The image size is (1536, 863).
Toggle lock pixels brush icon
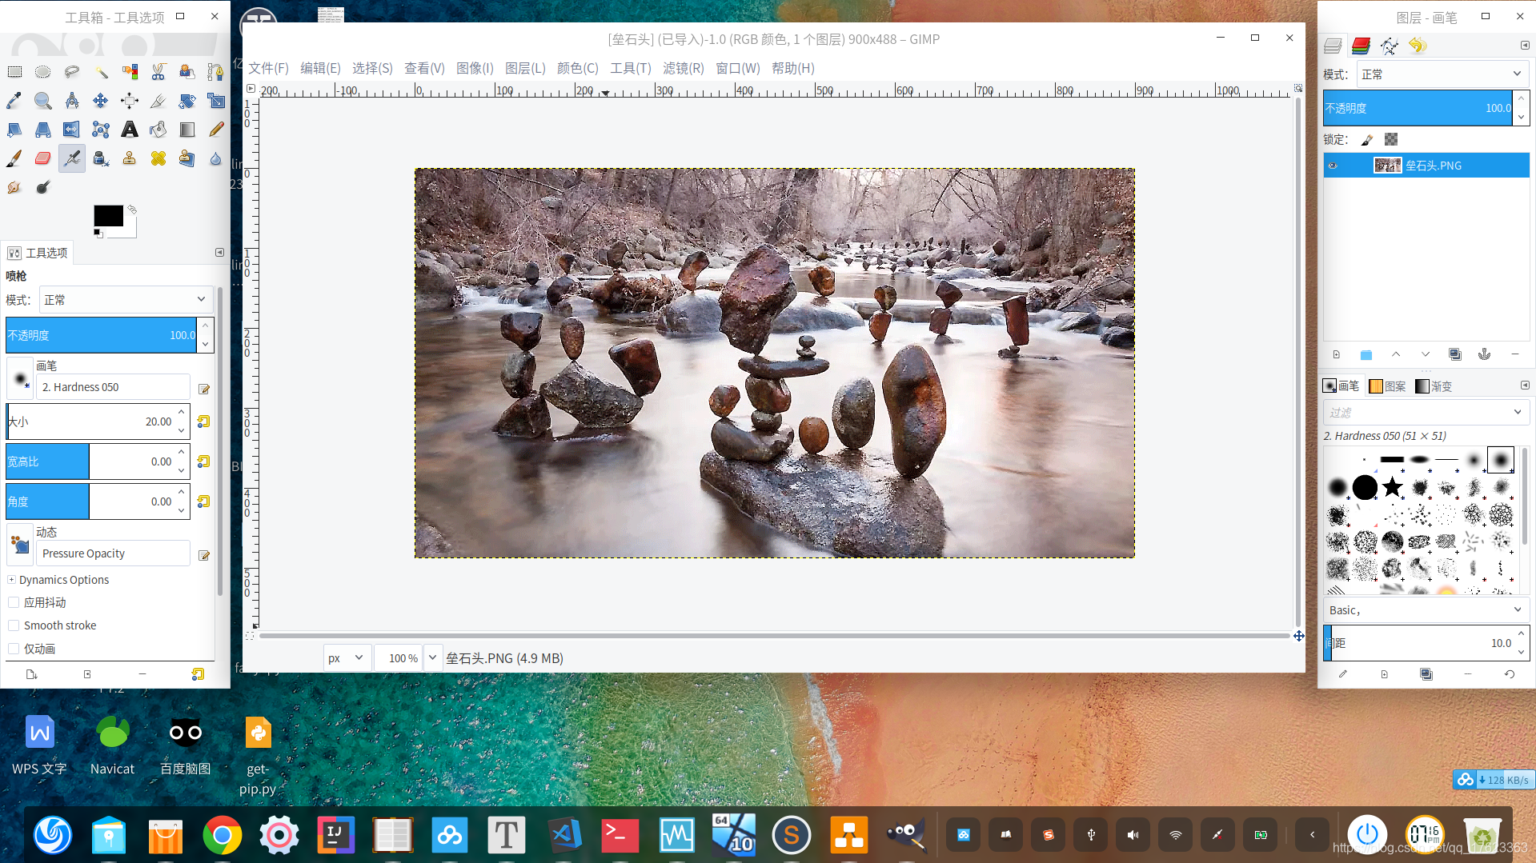coord(1367,139)
